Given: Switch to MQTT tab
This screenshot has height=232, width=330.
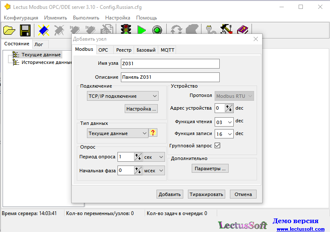Looking at the screenshot, I should click(167, 50).
